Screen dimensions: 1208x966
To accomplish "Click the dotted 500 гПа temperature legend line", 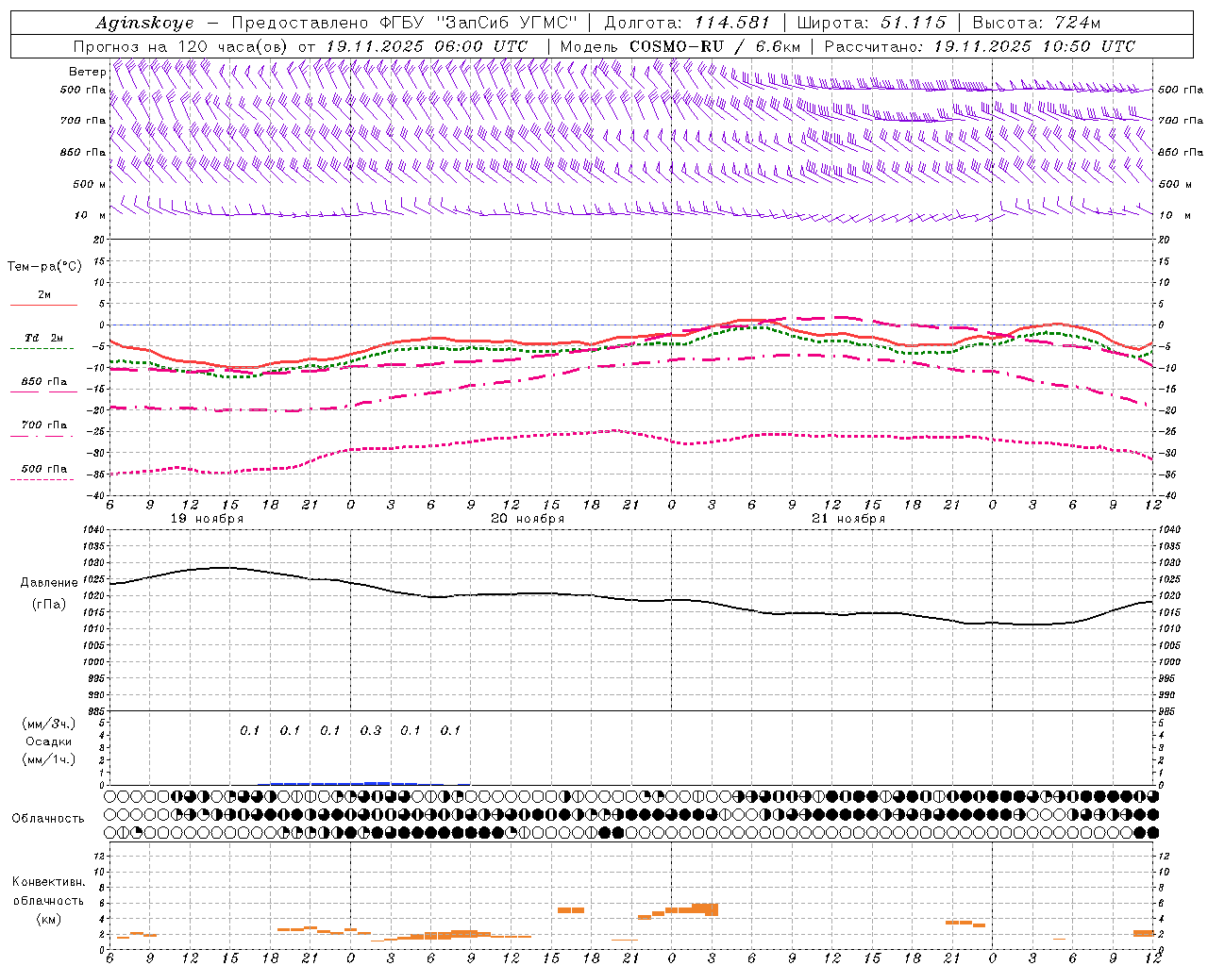I will pos(42,479).
